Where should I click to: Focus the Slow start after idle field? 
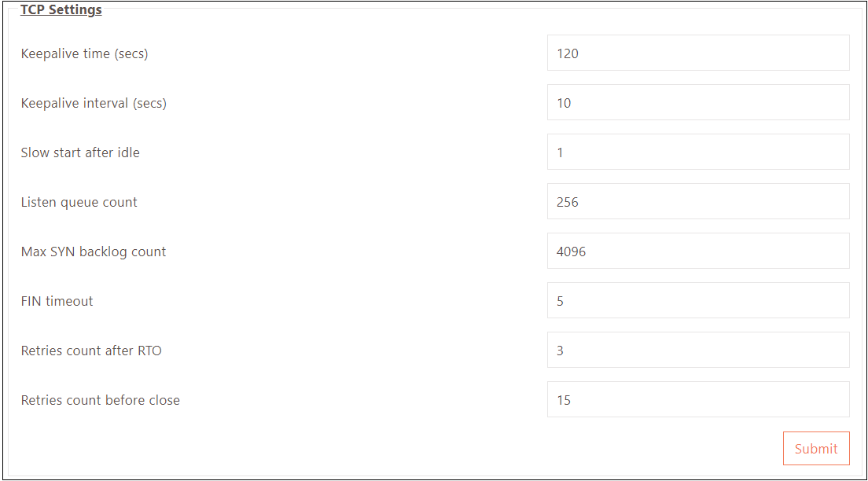(697, 152)
